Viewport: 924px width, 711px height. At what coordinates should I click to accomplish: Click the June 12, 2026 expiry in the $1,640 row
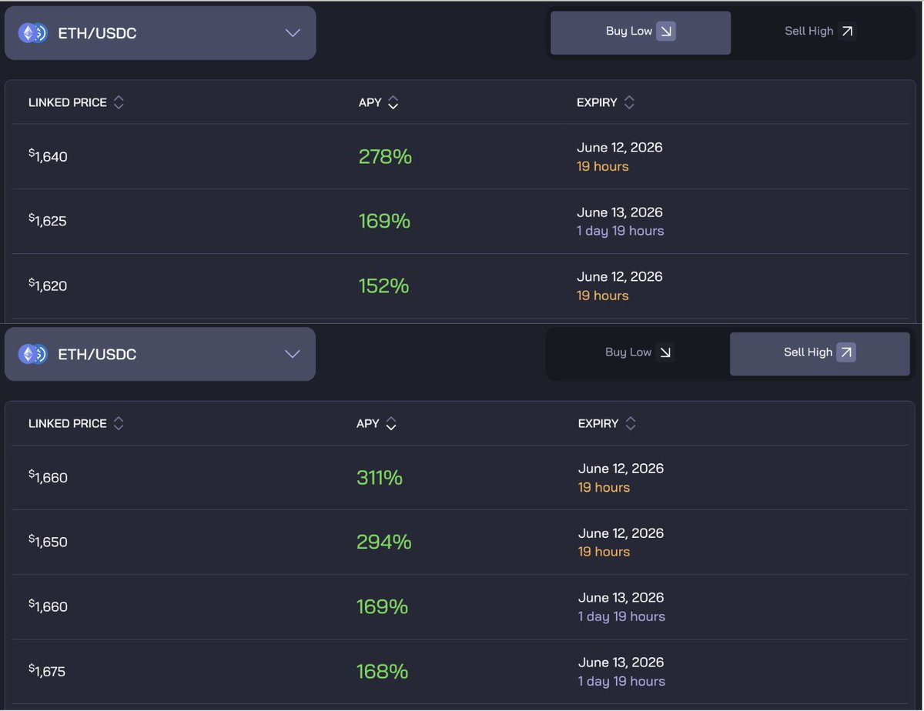pos(620,148)
